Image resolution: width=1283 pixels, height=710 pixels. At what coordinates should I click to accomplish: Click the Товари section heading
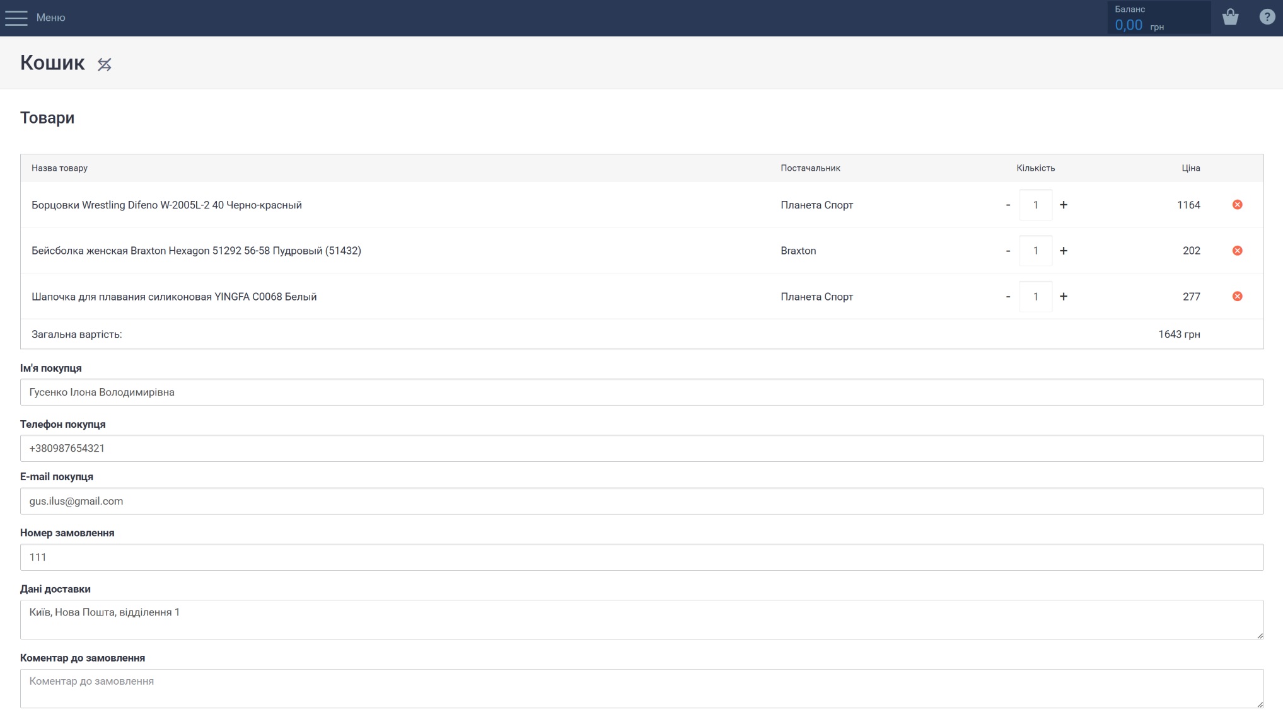(47, 118)
